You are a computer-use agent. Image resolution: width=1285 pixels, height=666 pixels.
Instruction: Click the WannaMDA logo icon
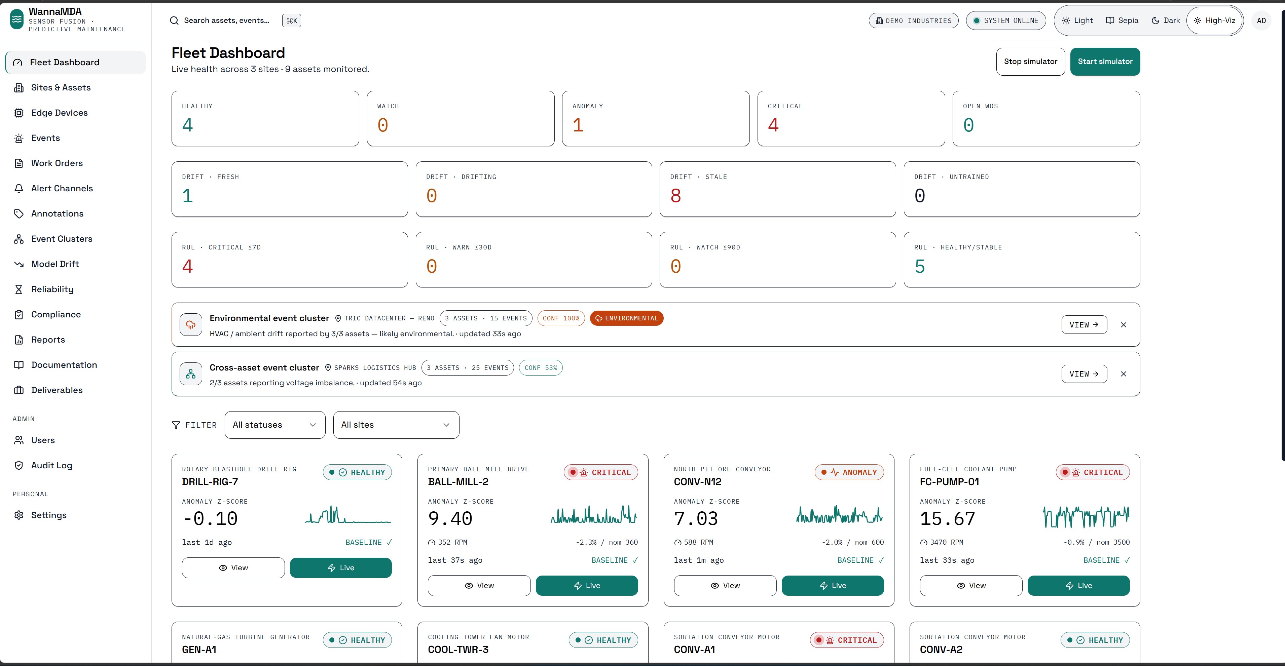pos(17,19)
